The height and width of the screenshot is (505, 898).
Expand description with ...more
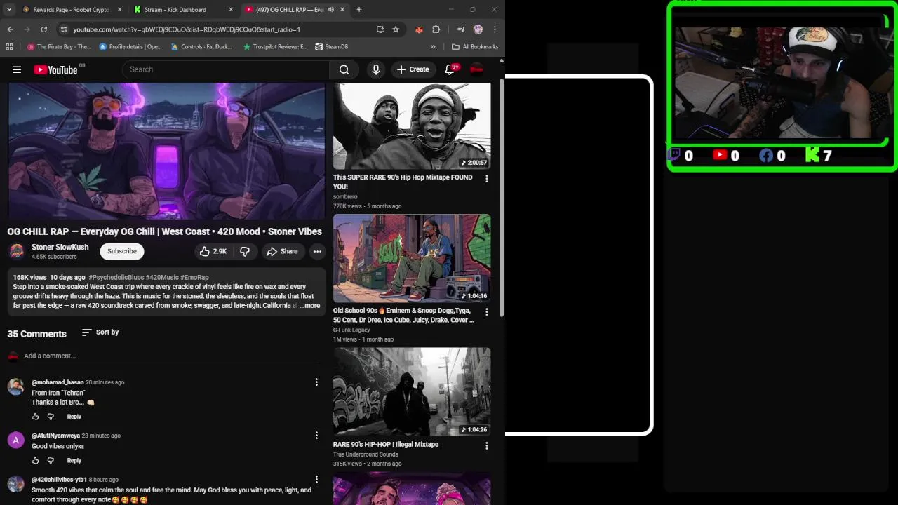(309, 306)
